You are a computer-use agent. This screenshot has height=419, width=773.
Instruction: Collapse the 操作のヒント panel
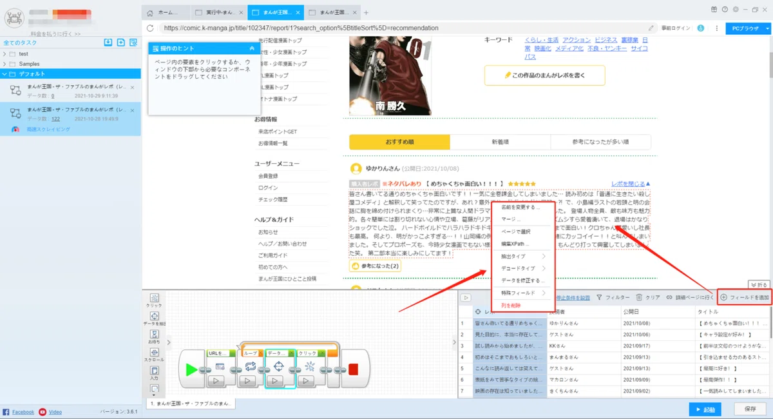click(251, 48)
